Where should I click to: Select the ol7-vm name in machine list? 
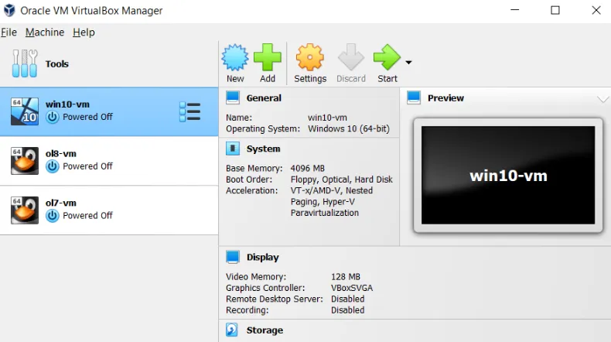click(x=61, y=203)
